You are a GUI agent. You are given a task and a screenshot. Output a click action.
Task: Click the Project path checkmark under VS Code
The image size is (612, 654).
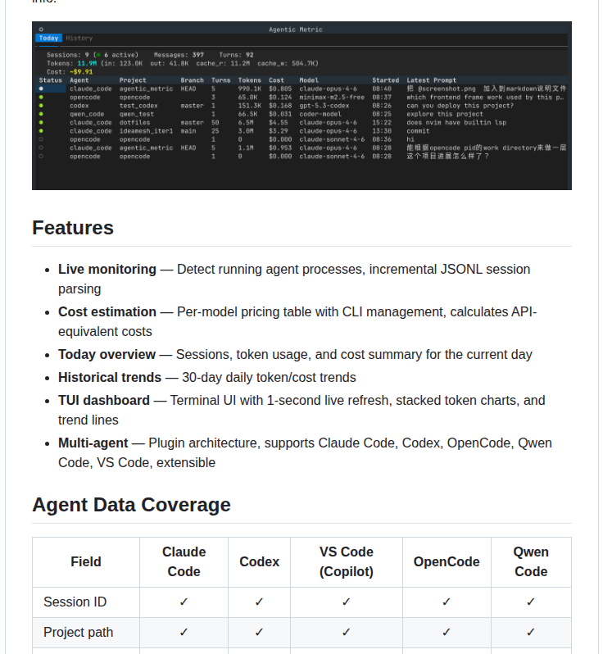click(347, 633)
